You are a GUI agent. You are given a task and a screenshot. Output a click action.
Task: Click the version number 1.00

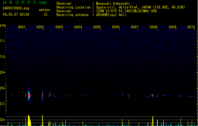click(x=43, y=3)
